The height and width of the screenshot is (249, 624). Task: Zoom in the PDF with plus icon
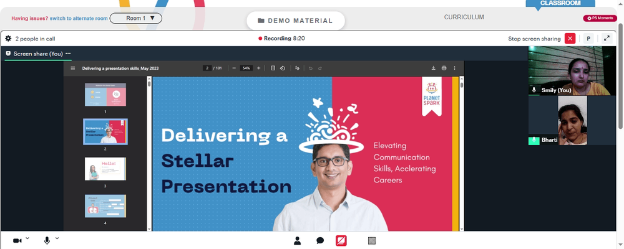tap(259, 68)
